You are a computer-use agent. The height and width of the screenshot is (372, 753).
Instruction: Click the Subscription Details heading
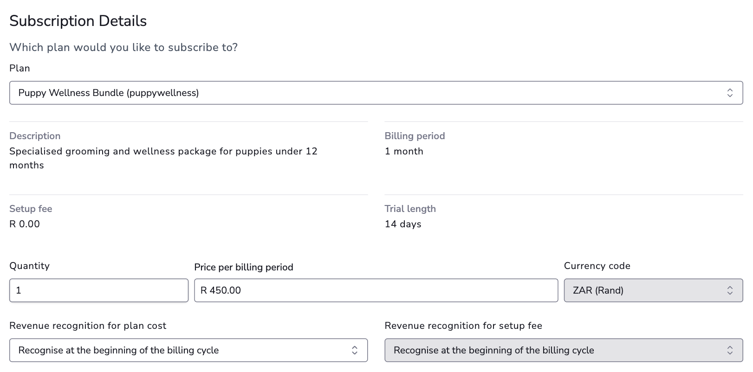tap(78, 21)
